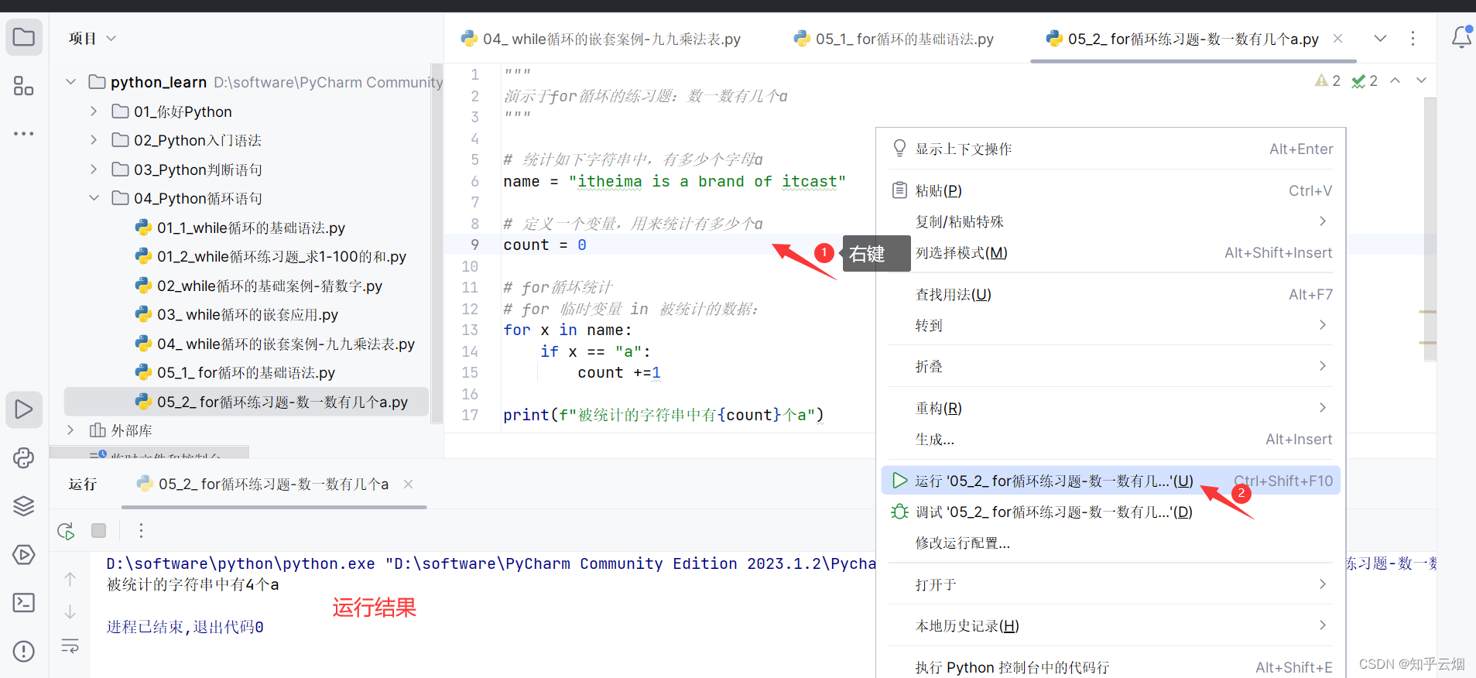The height and width of the screenshot is (678, 1476).
Task: Open the Run tool window icon
Action: 24,409
